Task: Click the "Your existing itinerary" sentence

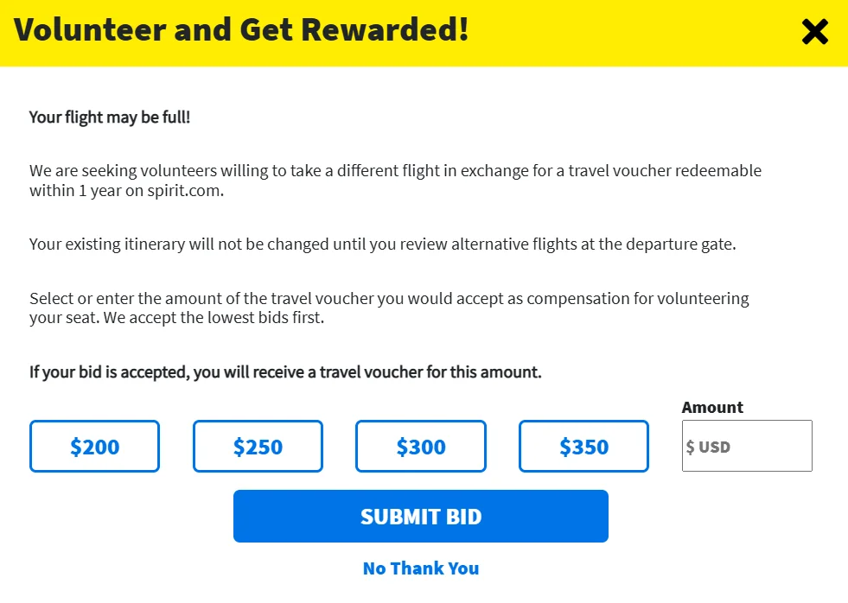Action: point(382,244)
